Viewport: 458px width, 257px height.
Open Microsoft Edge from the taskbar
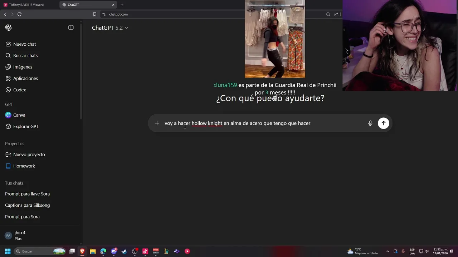103,251
